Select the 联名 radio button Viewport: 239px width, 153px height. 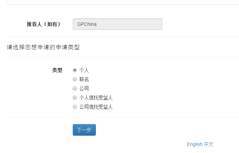coord(75,79)
